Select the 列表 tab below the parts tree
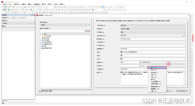 coord(43,91)
